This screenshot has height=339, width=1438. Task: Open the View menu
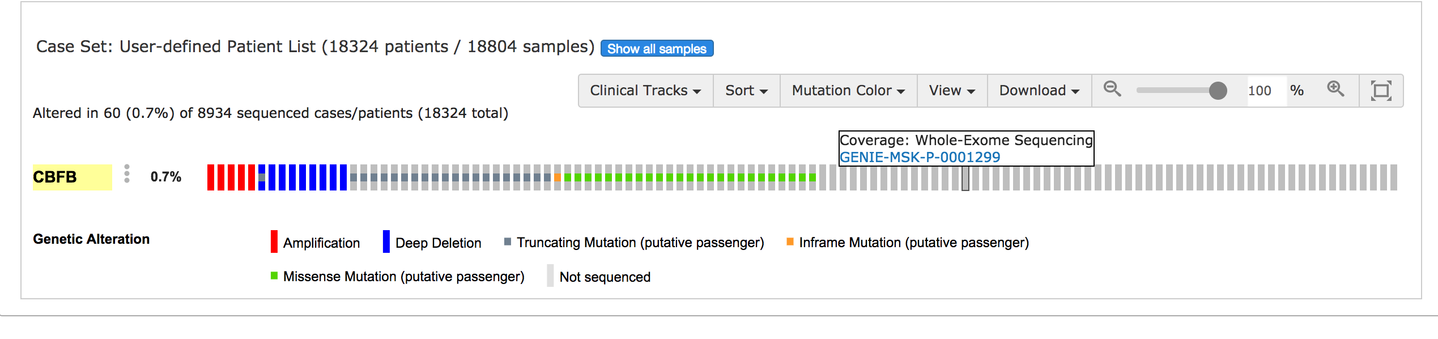tap(952, 91)
